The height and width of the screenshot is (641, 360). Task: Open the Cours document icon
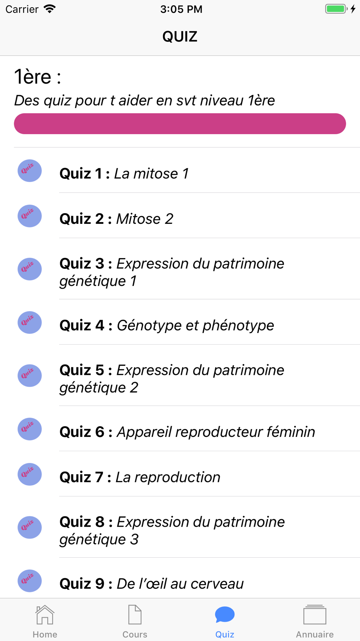point(135,614)
